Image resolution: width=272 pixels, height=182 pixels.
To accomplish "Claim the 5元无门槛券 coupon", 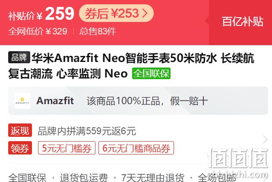I will [x=66, y=148].
